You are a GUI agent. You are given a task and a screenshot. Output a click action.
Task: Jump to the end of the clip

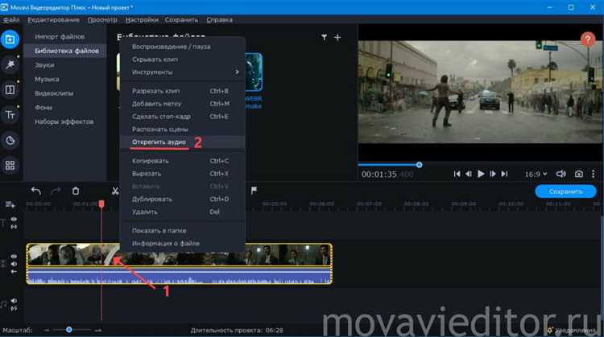[504, 174]
